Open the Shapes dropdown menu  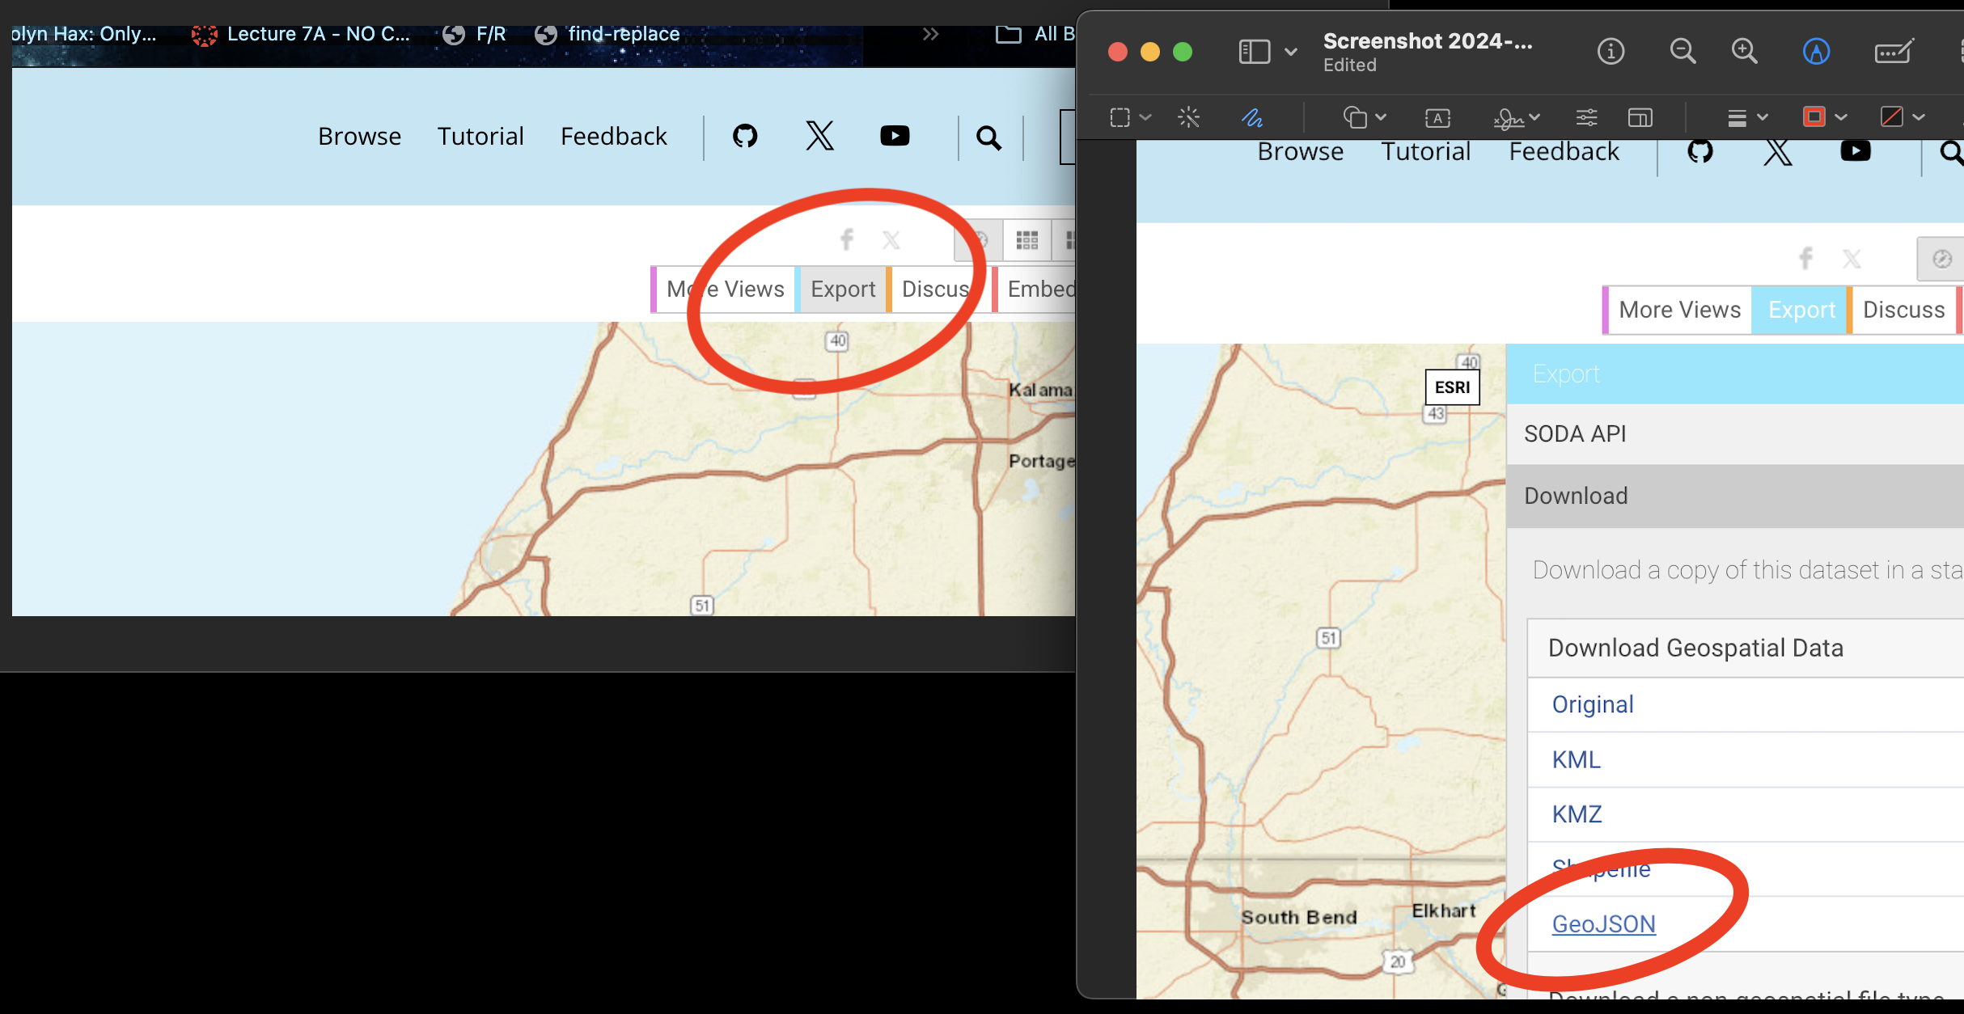pos(1364,118)
